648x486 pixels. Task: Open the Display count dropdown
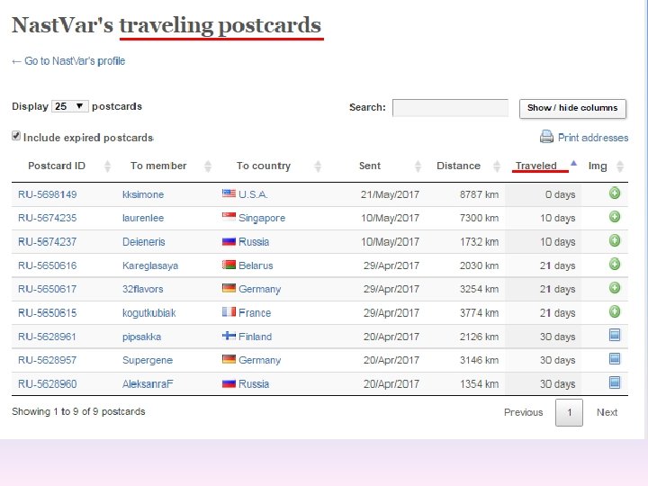point(70,106)
